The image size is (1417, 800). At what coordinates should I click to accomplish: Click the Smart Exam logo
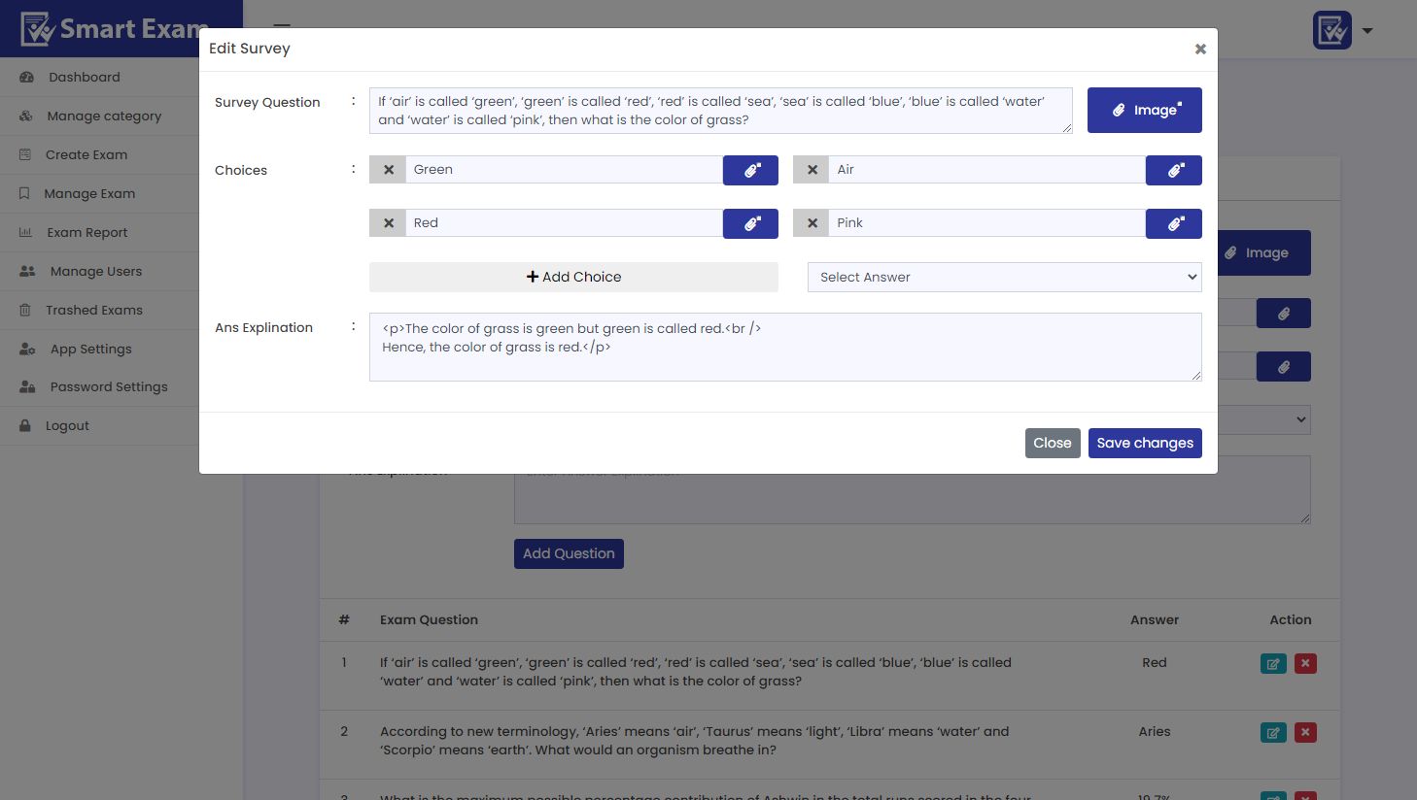(x=115, y=29)
